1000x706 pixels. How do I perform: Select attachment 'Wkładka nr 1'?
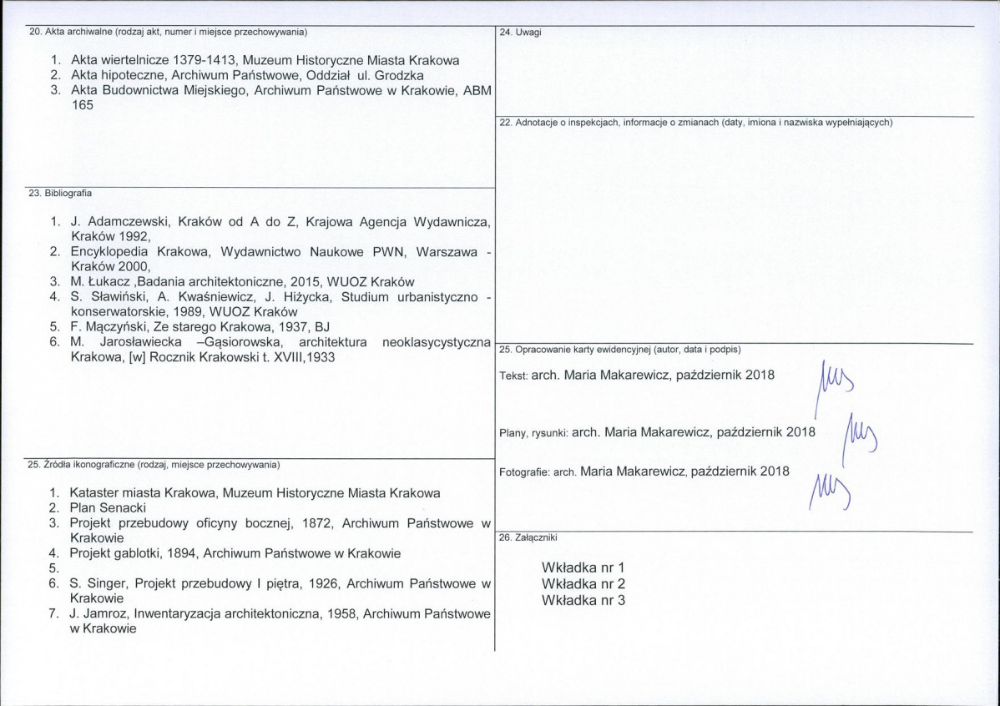click(583, 567)
